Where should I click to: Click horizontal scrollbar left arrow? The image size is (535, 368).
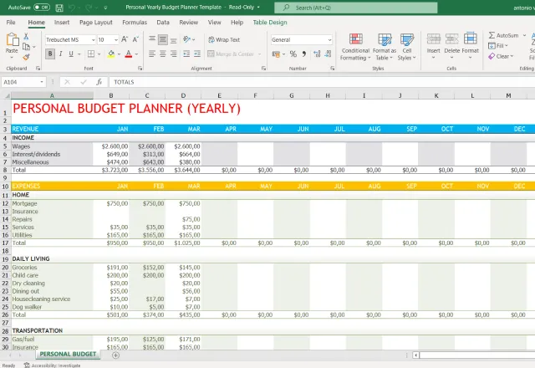coord(415,355)
